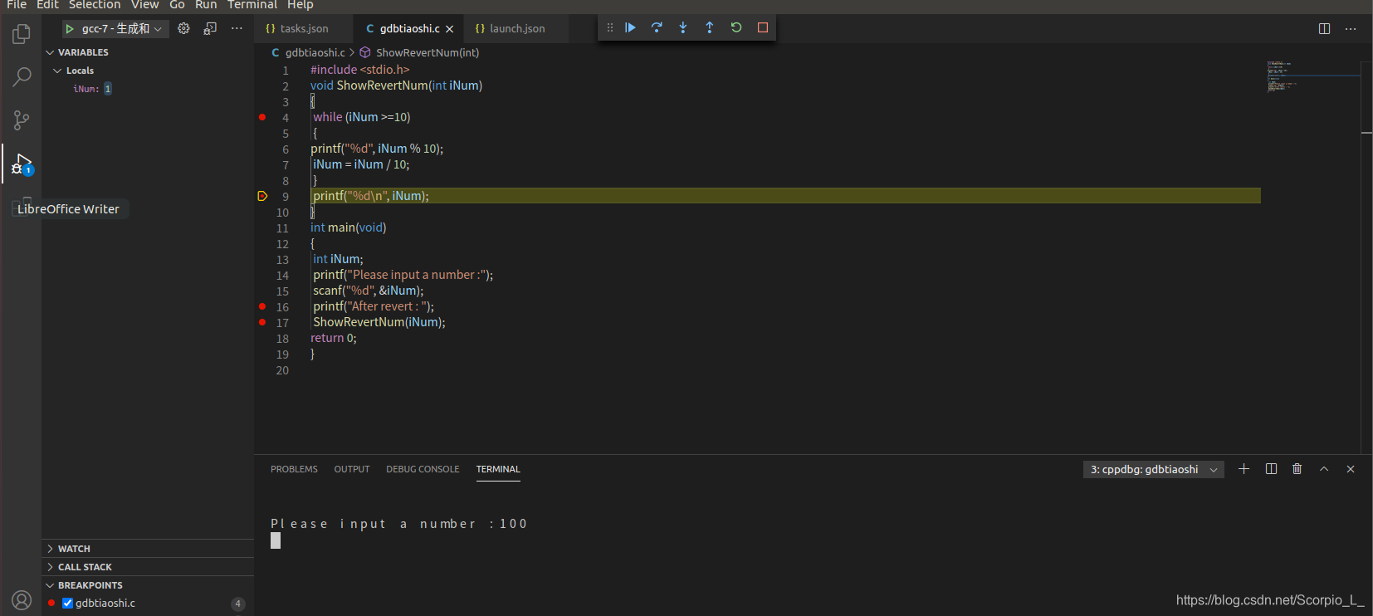Open the Source Control view
The height and width of the screenshot is (616, 1373).
(x=22, y=120)
